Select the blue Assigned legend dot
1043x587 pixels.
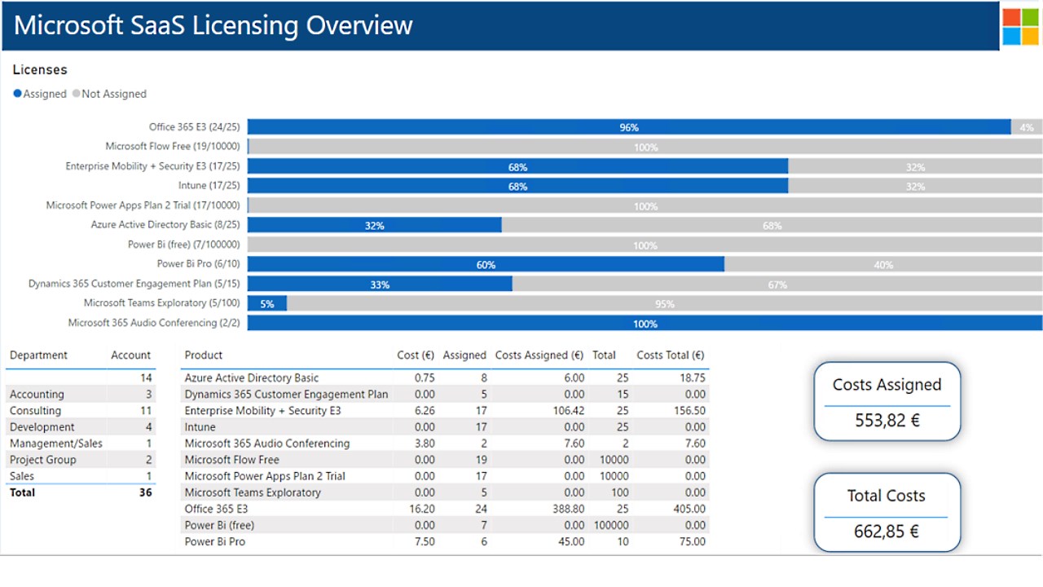(x=18, y=94)
